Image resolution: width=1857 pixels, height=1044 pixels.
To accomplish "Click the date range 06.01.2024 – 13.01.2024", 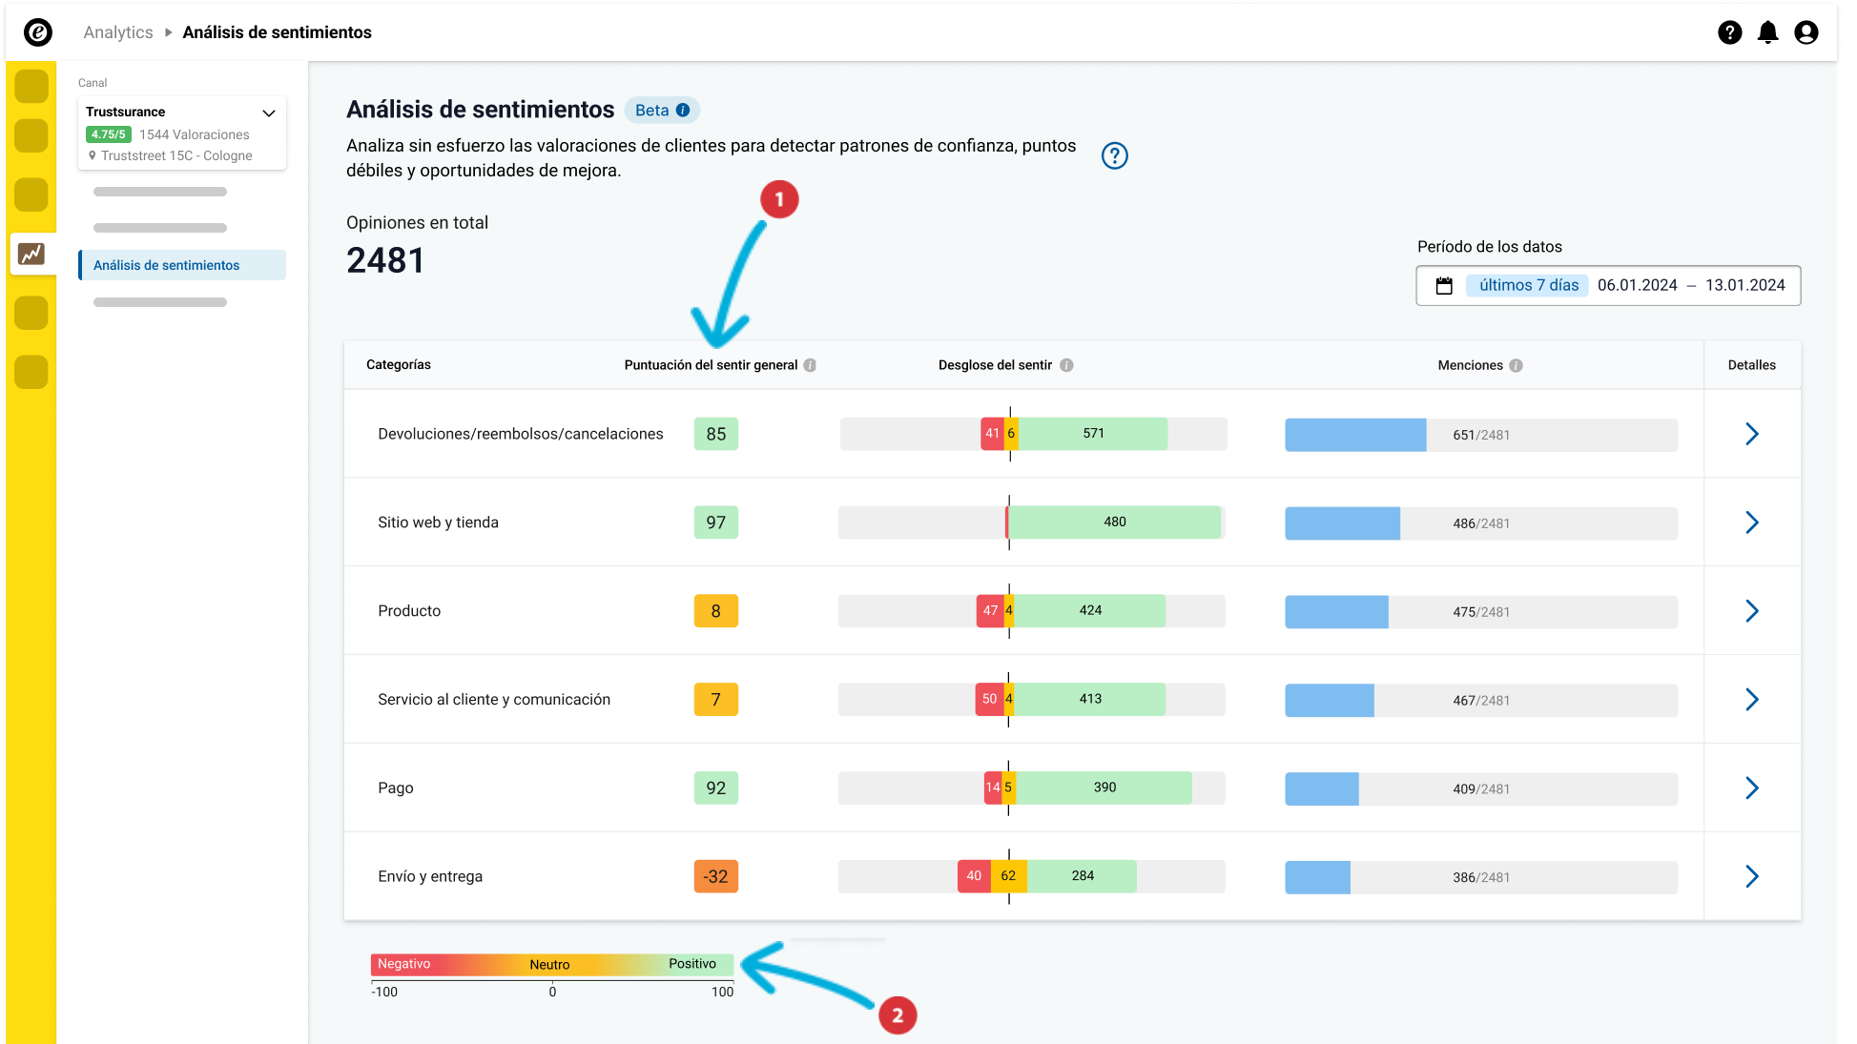I will (x=1691, y=285).
